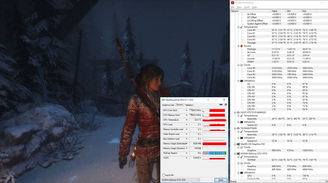Click the Value column header

tap(278, 11)
